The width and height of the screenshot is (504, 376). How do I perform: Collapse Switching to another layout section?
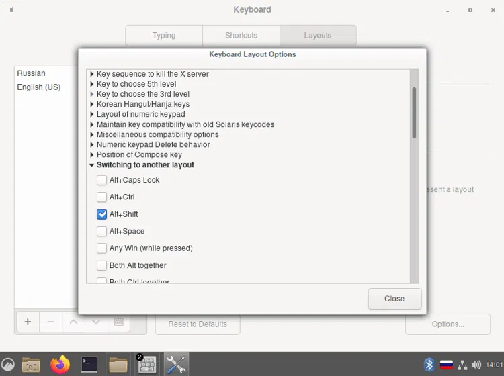coord(92,165)
